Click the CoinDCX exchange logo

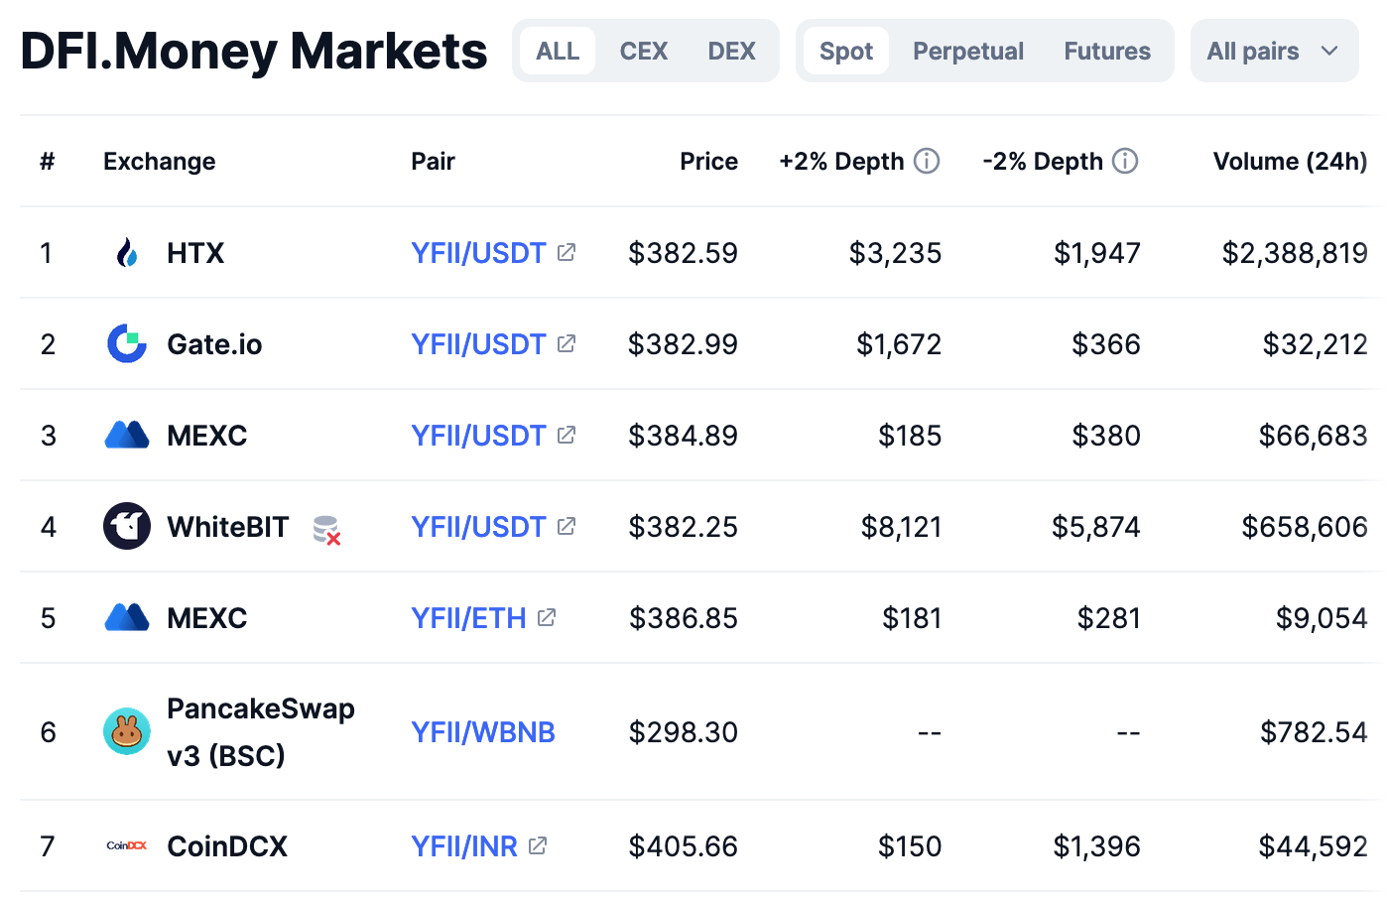pos(127,845)
